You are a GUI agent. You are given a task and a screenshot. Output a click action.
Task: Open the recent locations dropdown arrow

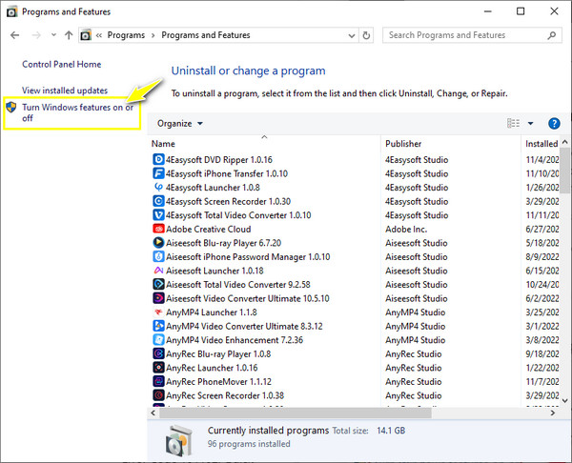[x=53, y=35]
